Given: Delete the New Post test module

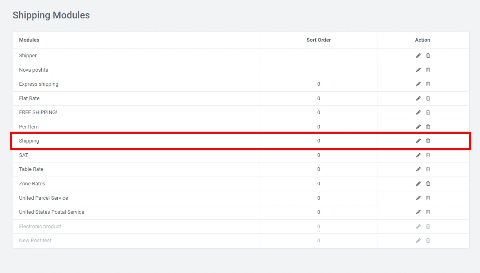Looking at the screenshot, I should coord(428,241).
